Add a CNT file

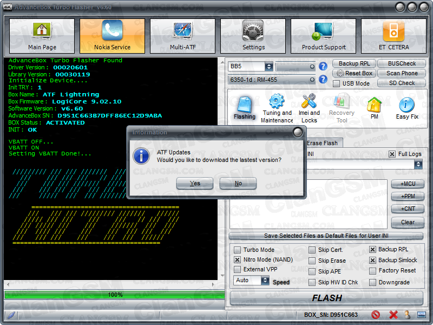[408, 209]
